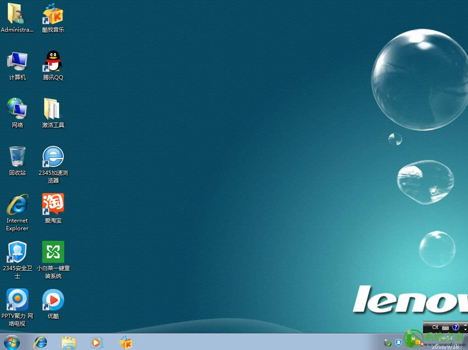Screen dimensions: 468x350
Task: Open 计算机 to browse drives
Action: (x=17, y=62)
